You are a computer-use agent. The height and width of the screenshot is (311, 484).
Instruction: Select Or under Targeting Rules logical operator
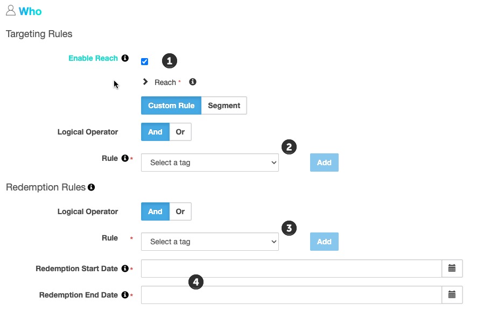click(180, 132)
